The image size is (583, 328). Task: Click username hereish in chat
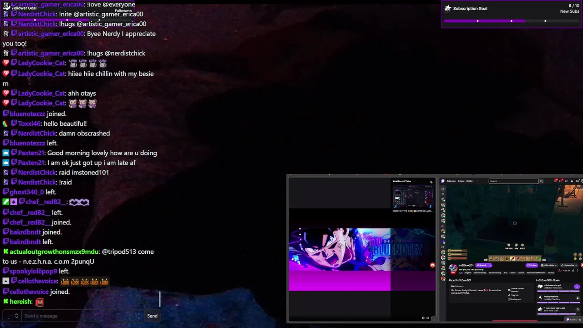tap(21, 302)
